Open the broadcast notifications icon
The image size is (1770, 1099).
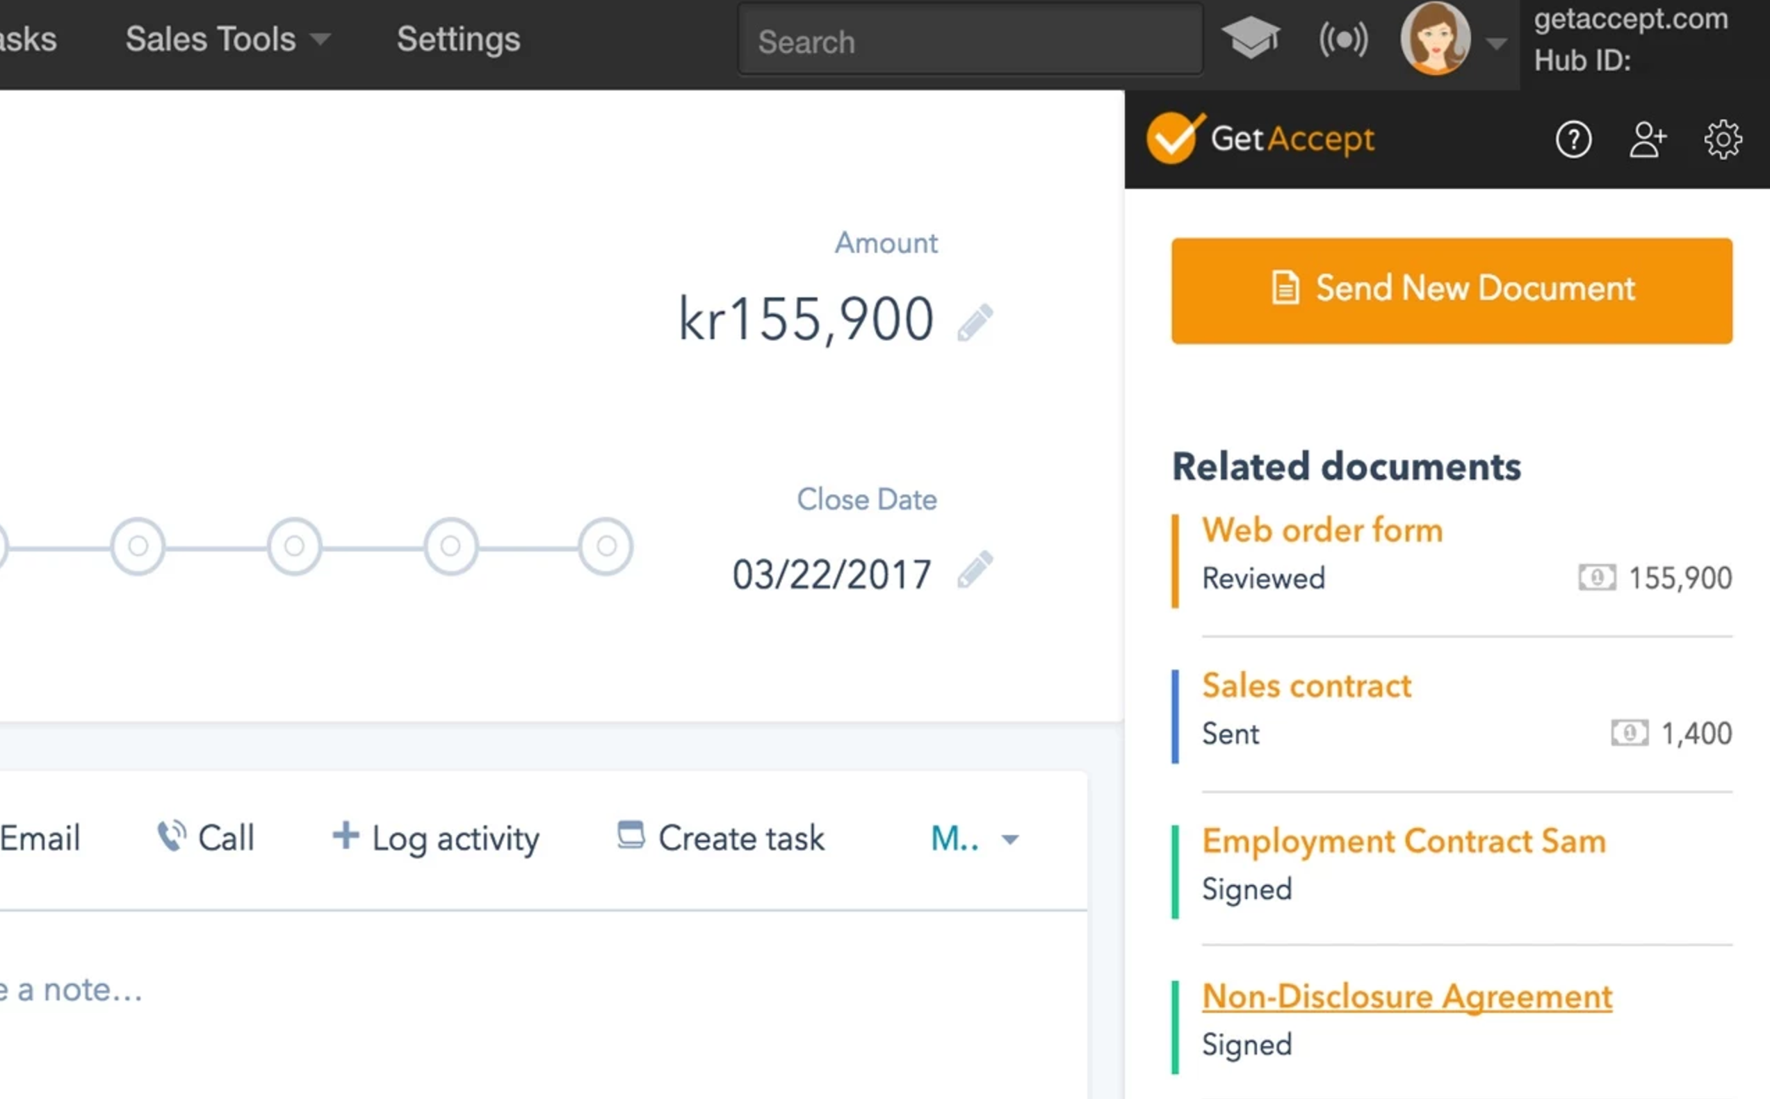coord(1343,40)
